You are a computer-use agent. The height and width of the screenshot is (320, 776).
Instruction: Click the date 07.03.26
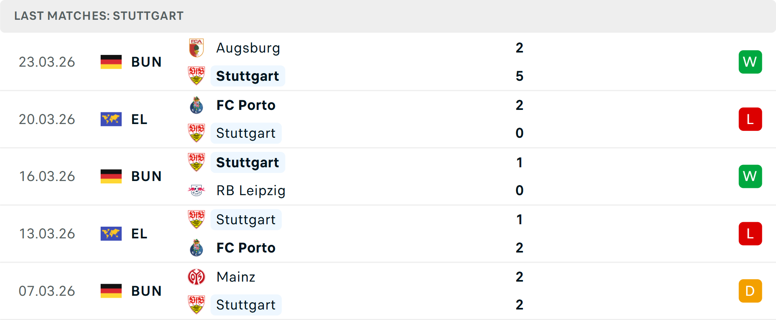tap(47, 291)
